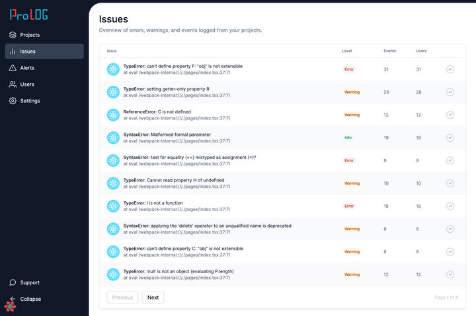Click the Support chat bubble icon
The image size is (476, 316).
tap(13, 282)
